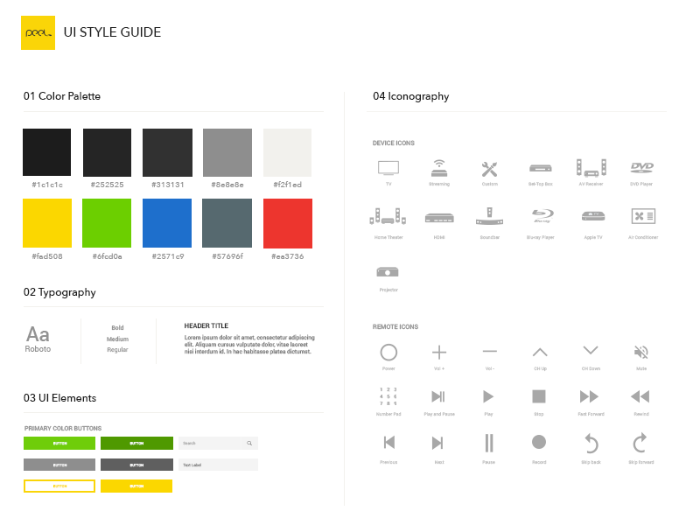
Task: Click the Vol + plus icon
Action: pos(439,353)
